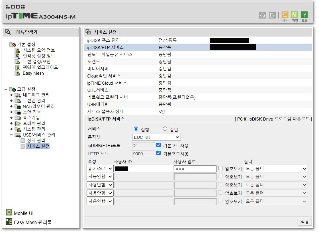The width and height of the screenshot is (319, 234).
Task: Click the Easy Mesh tree icon
Action: (18, 73)
